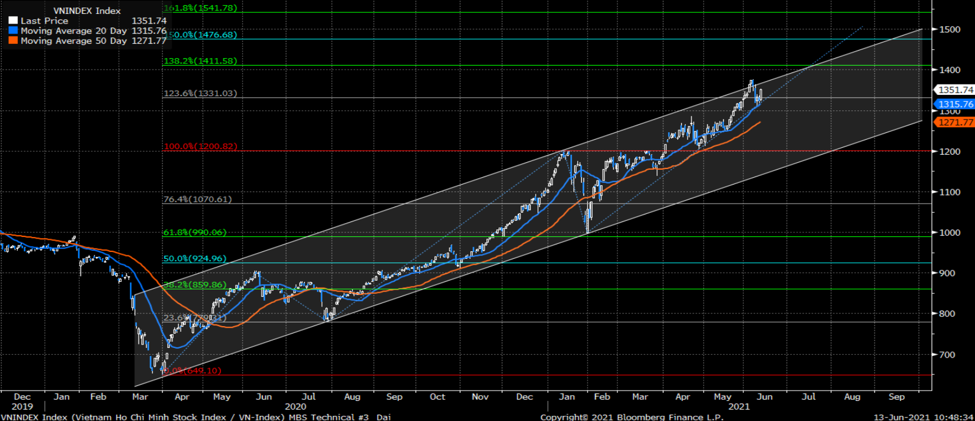This screenshot has width=975, height=421.
Task: Select the VNINDEX Index legend title
Action: 87,11
